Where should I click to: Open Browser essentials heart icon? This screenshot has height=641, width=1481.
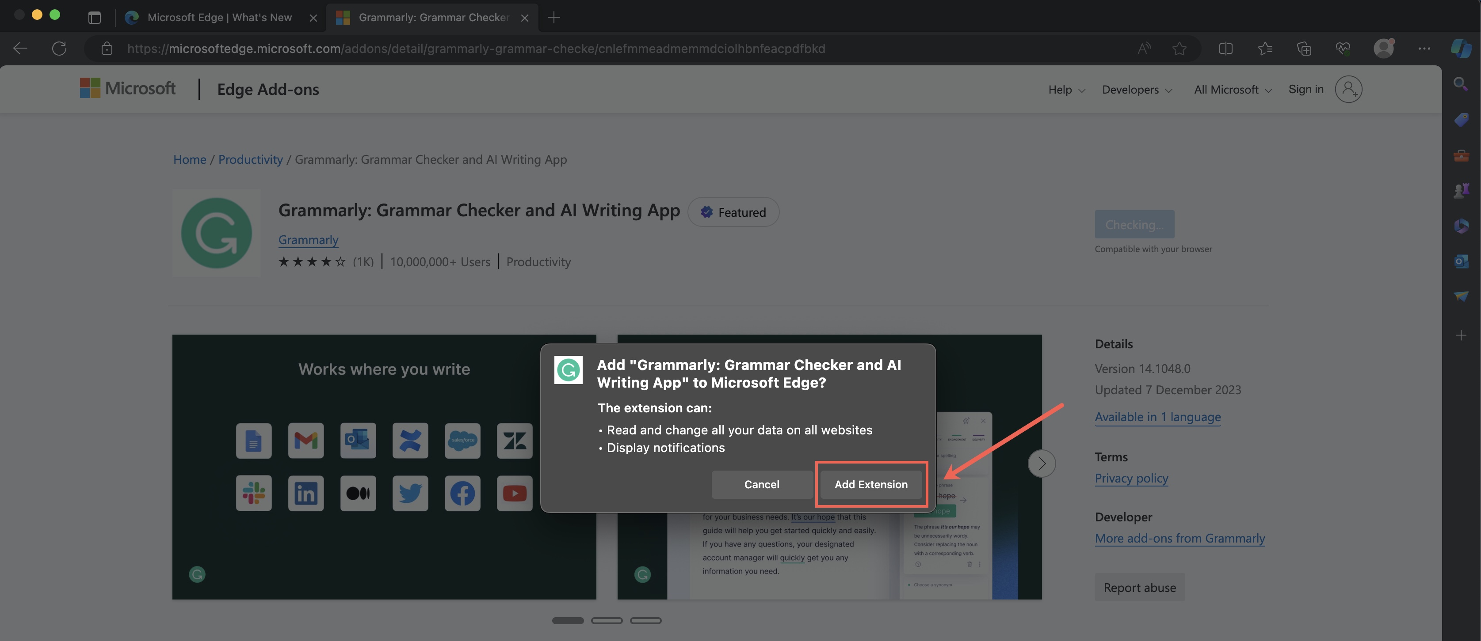(x=1343, y=48)
